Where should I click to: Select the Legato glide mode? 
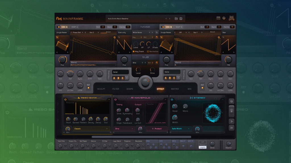202,147
